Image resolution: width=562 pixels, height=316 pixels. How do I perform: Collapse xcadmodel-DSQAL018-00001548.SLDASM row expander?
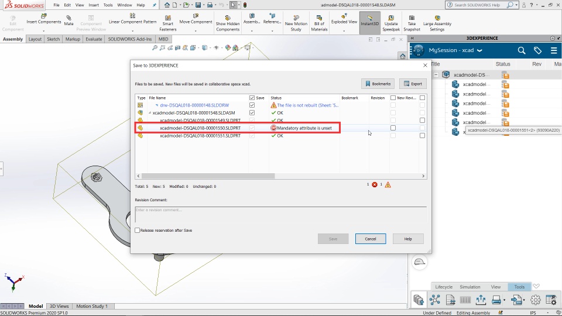(150, 113)
